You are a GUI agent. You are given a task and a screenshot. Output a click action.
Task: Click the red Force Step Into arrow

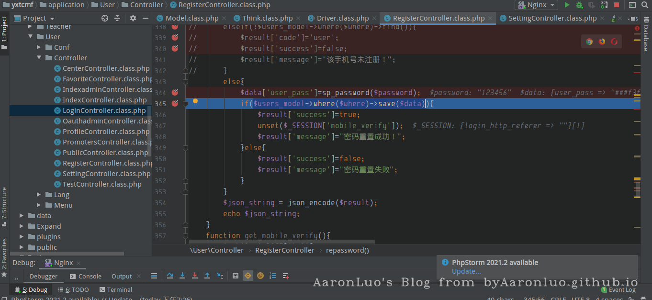click(195, 276)
